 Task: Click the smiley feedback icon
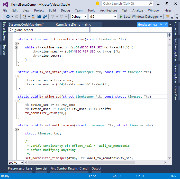click(x=97, y=3)
